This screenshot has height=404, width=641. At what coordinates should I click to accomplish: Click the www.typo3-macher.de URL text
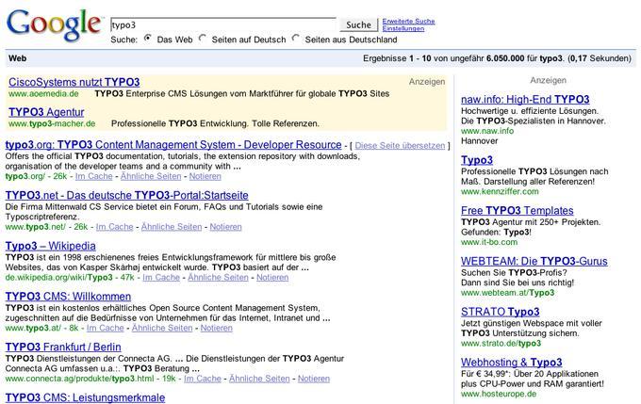(x=52, y=123)
